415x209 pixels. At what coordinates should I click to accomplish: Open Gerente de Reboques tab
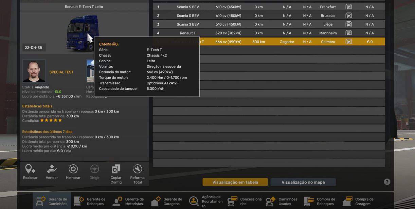(90, 201)
